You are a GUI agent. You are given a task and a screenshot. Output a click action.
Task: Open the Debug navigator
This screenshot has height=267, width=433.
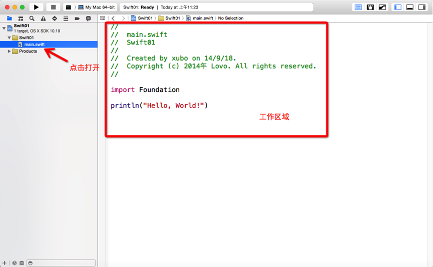(x=66, y=18)
